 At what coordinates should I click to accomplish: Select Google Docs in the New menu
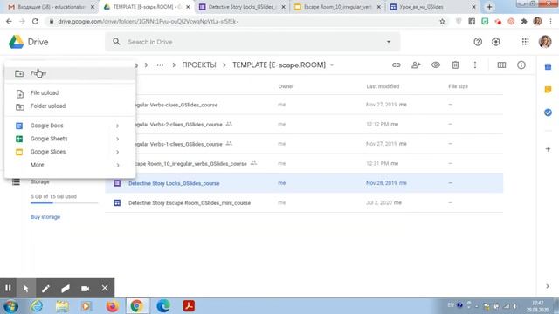70,126
